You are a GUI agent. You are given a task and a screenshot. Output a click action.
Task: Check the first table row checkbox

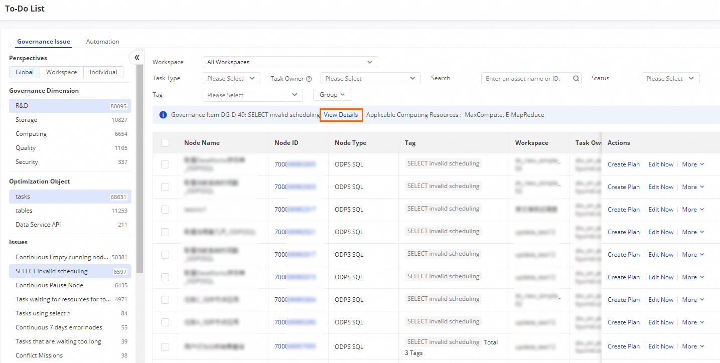coord(165,164)
